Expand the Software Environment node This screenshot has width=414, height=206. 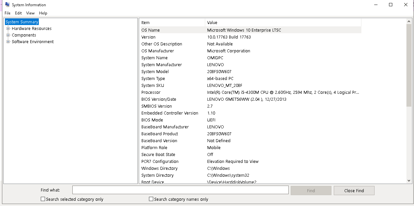8,42
